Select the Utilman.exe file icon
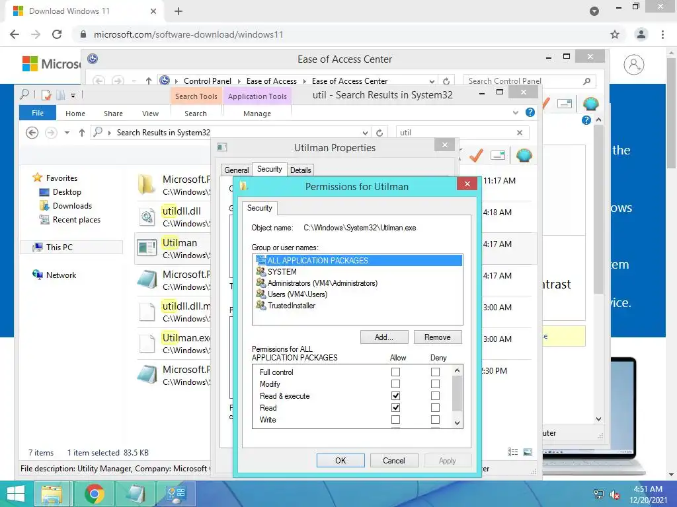This screenshot has width=677, height=507. 147,343
